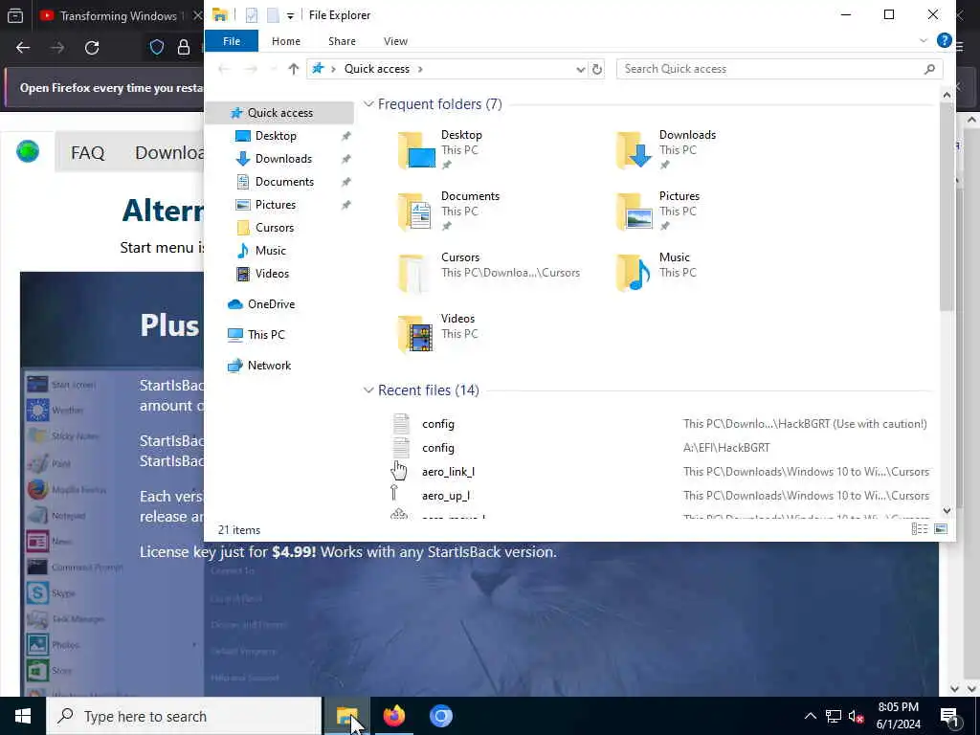Select the Cursors folder icon in Frequent folders

coord(415,273)
